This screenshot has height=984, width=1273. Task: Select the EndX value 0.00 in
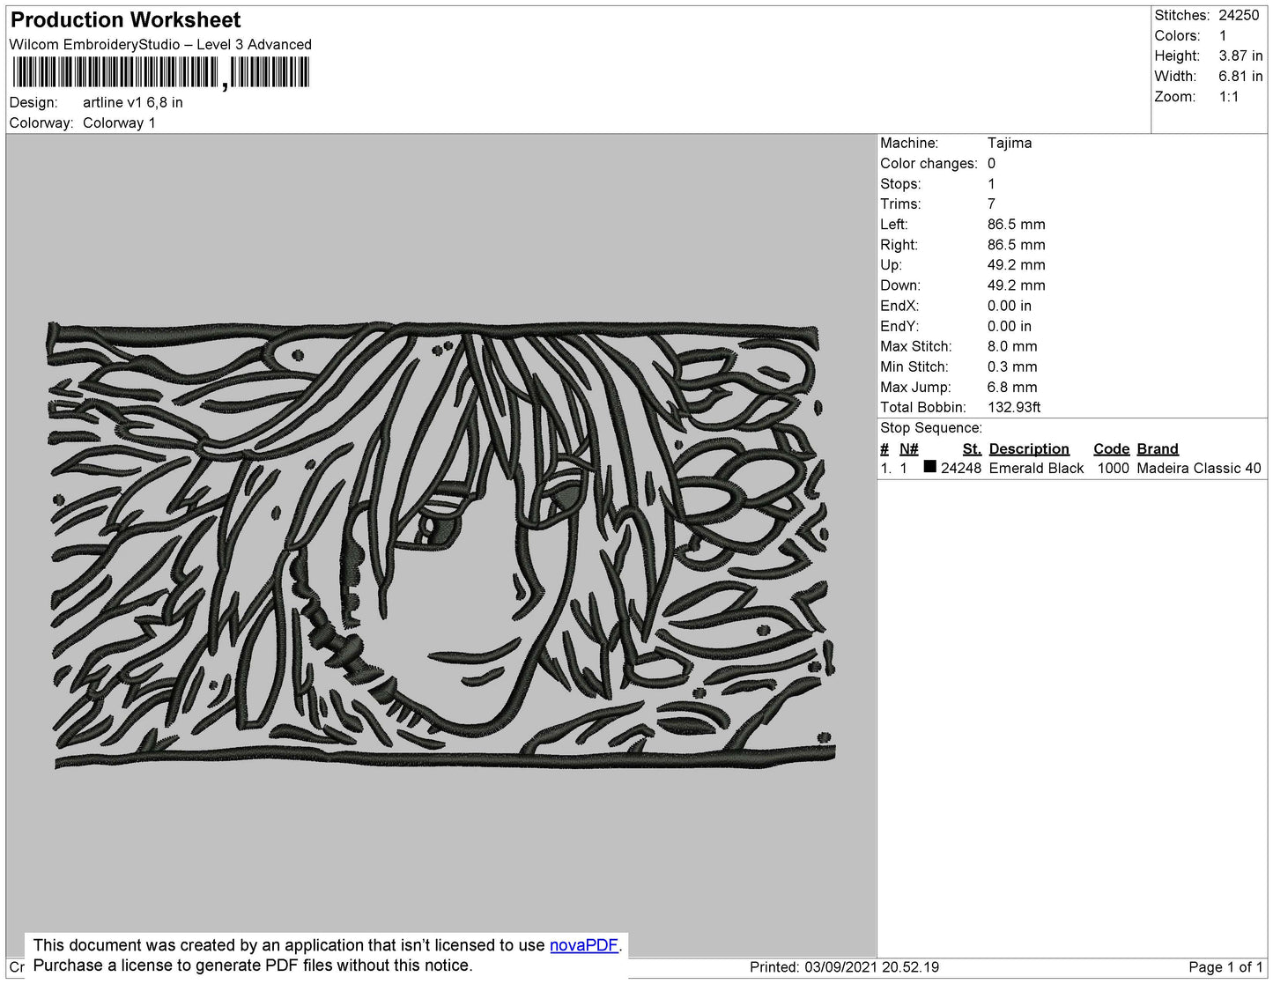tap(1010, 306)
